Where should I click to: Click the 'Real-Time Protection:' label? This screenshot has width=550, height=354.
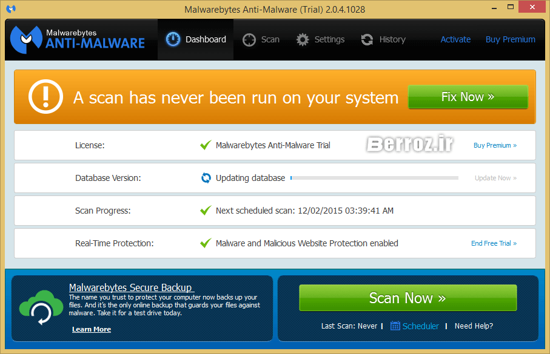[x=115, y=243]
